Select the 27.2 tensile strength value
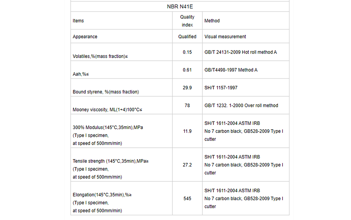The height and width of the screenshot is (220, 351). [187, 165]
